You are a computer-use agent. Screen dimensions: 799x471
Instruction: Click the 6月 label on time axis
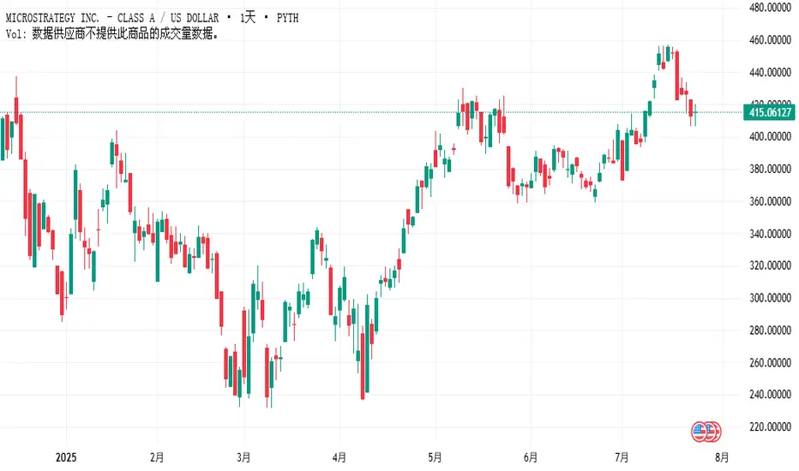pos(530,456)
